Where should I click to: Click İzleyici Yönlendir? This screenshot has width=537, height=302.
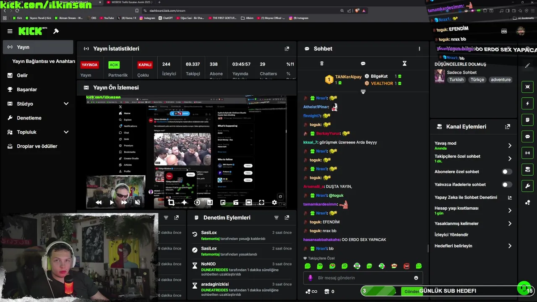[x=451, y=235]
